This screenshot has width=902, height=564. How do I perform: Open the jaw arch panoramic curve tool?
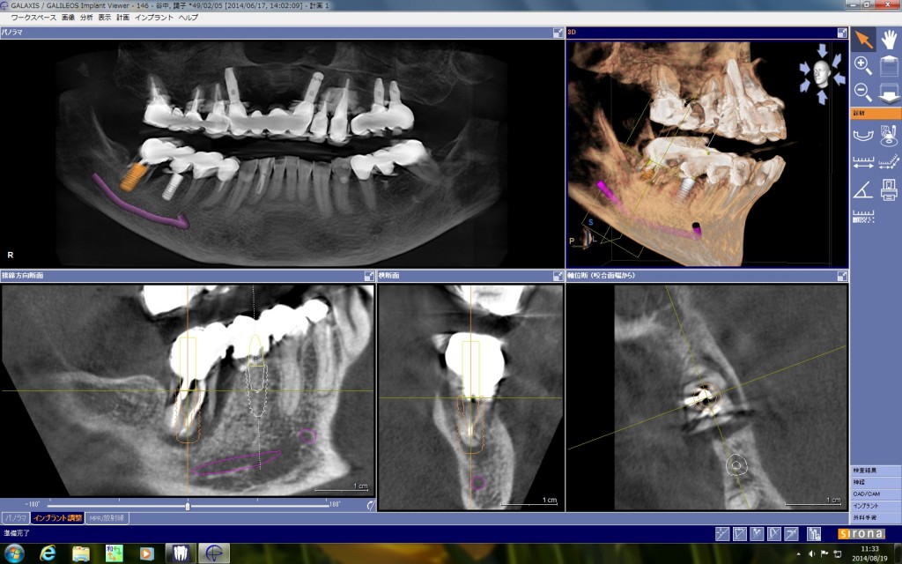pos(863,136)
